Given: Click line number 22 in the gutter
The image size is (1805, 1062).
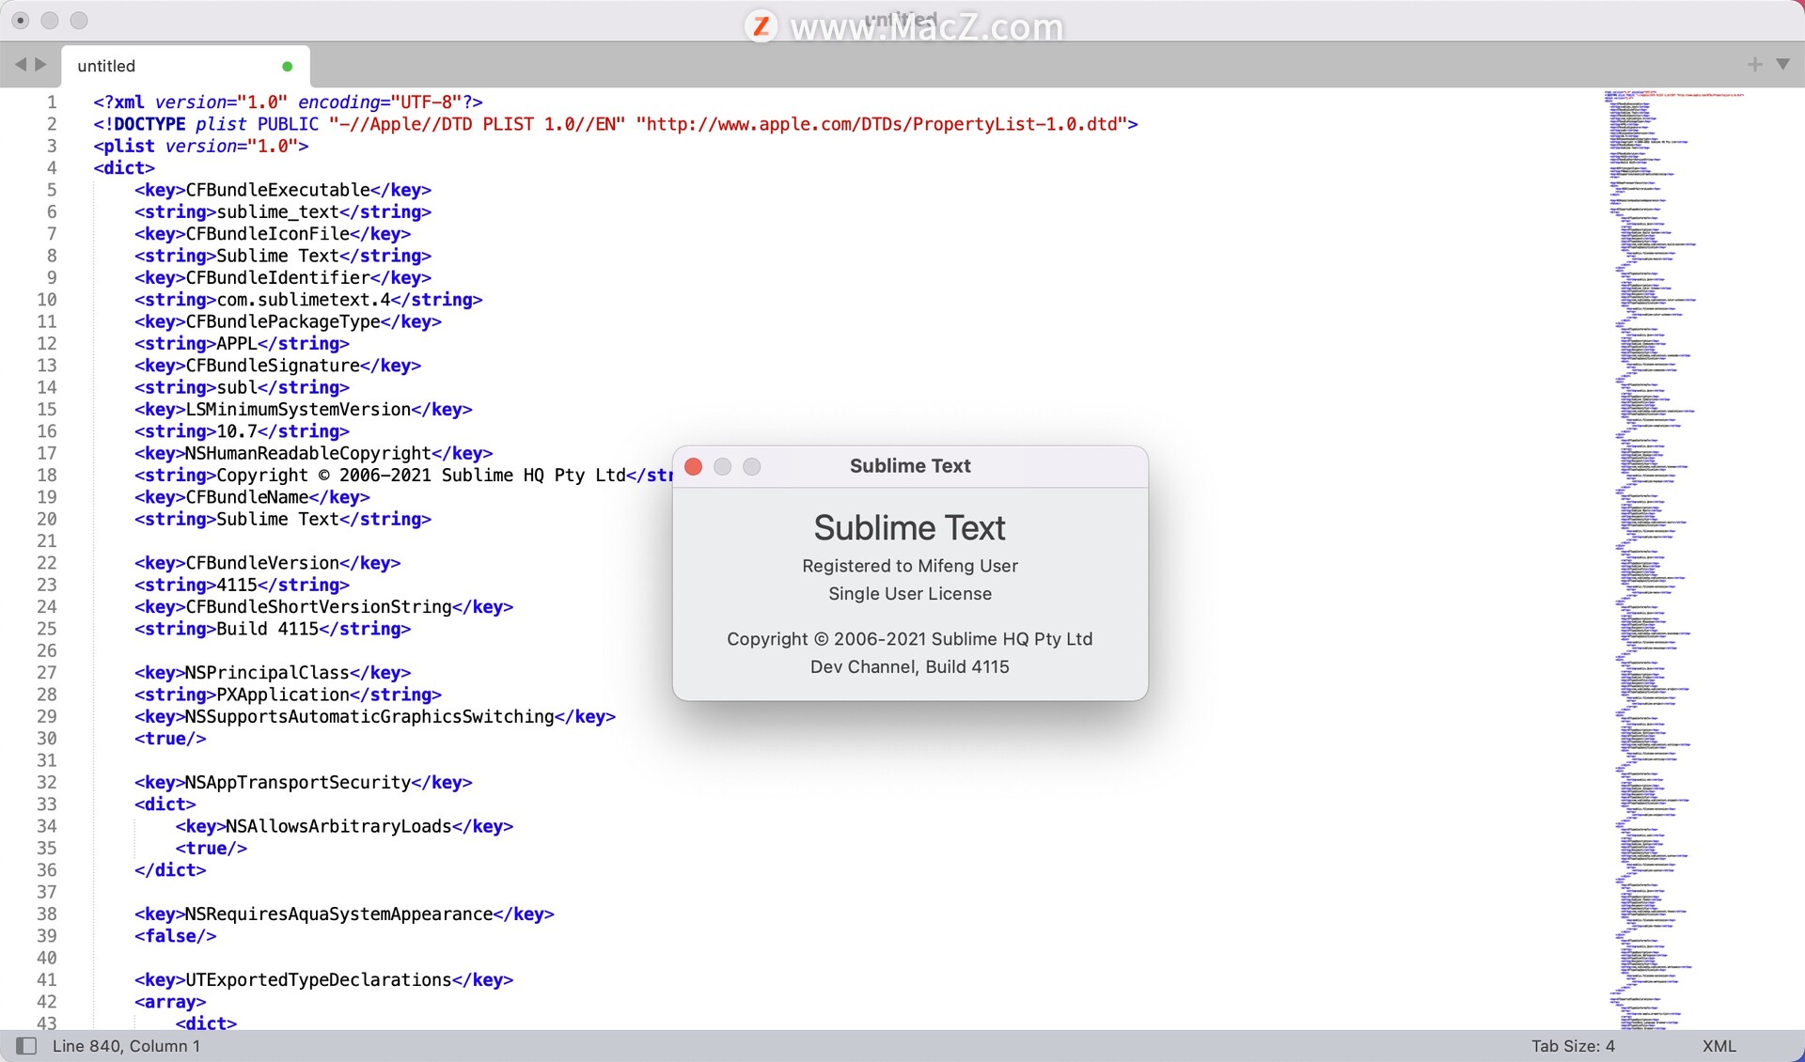Looking at the screenshot, I should (47, 563).
